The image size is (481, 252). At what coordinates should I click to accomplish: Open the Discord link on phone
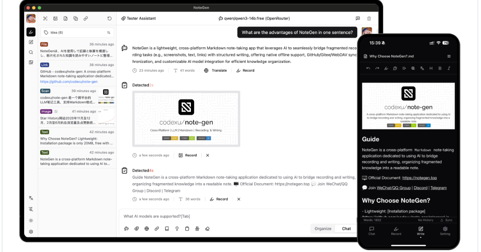point(420,188)
